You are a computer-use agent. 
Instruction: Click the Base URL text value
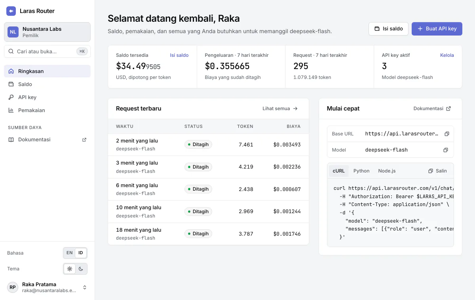[402, 134]
